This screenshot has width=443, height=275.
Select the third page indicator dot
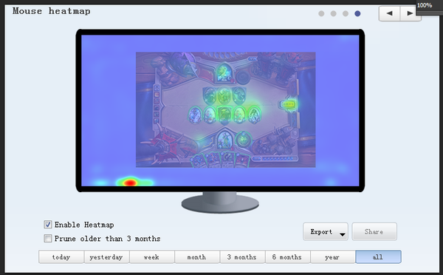(346, 13)
